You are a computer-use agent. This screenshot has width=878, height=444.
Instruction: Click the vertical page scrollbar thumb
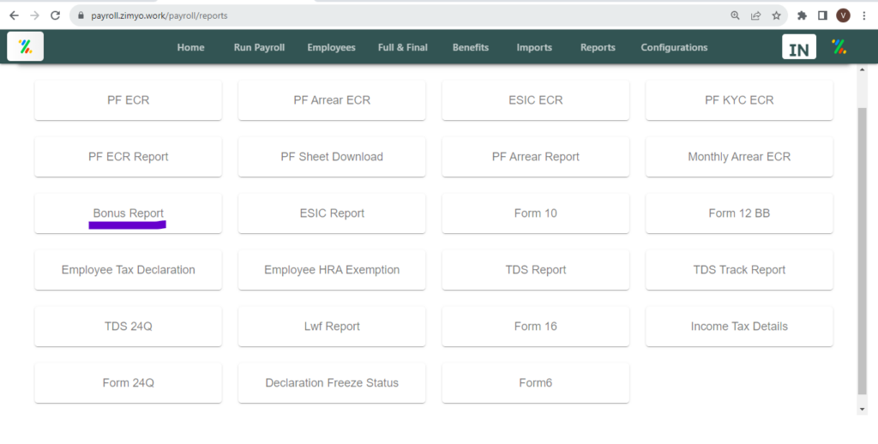point(863,251)
